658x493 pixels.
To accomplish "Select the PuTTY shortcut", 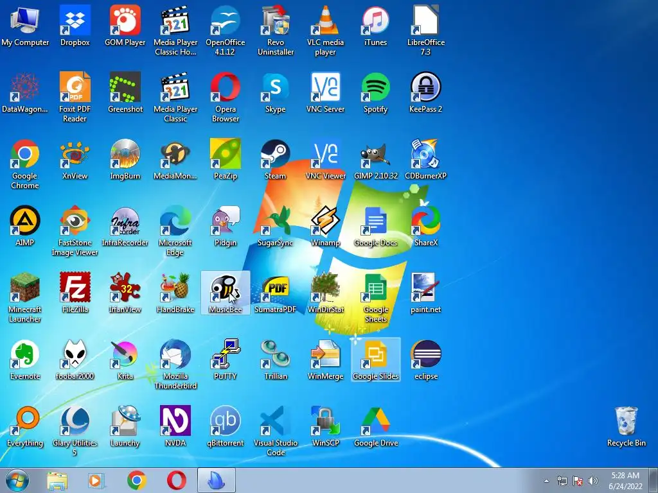I will coord(226,359).
